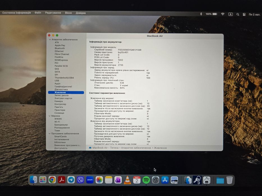Open App Store from the dock

click(165, 180)
